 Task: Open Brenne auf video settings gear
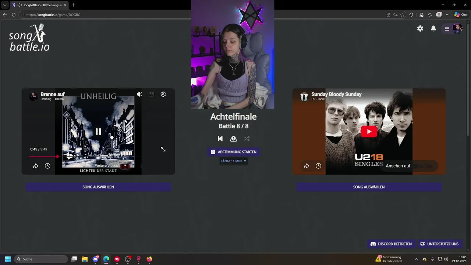point(163,94)
